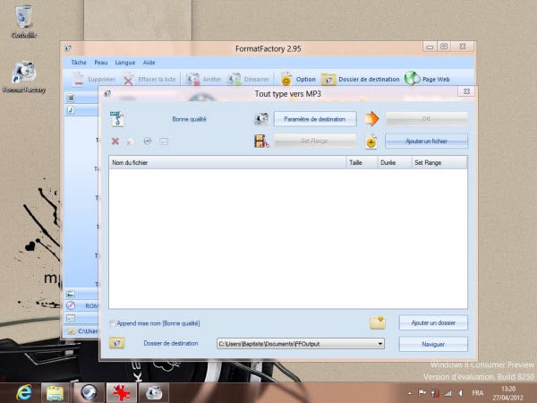Viewport: 537px width, 403px height.
Task: Click the folder plus icon near Ajouter un dossier
Action: point(378,322)
